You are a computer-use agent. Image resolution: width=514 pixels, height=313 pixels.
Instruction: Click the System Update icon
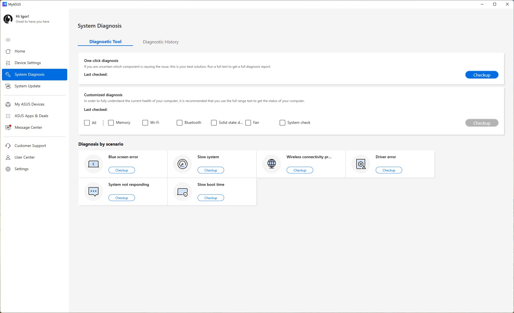tap(8, 86)
